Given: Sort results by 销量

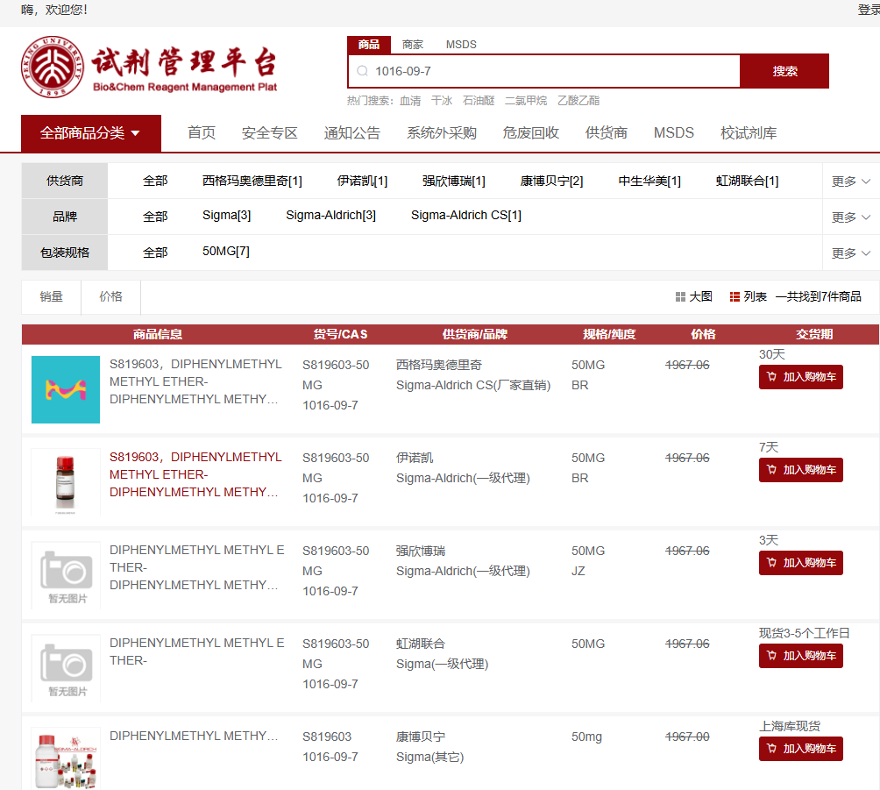Looking at the screenshot, I should tap(51, 297).
